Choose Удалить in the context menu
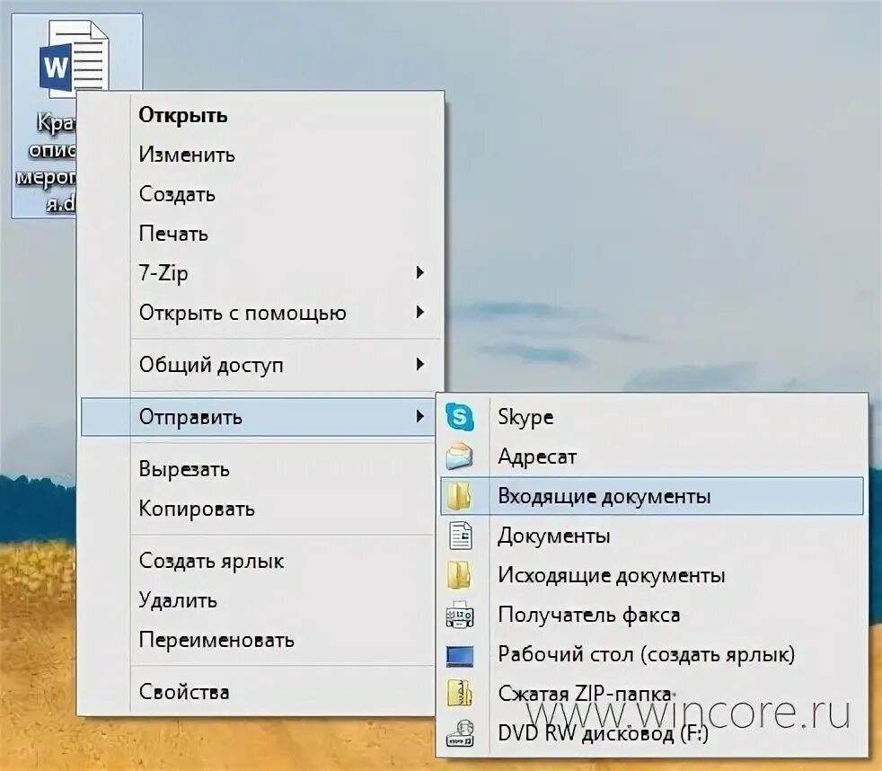Viewport: 882px width, 771px height. (258, 600)
